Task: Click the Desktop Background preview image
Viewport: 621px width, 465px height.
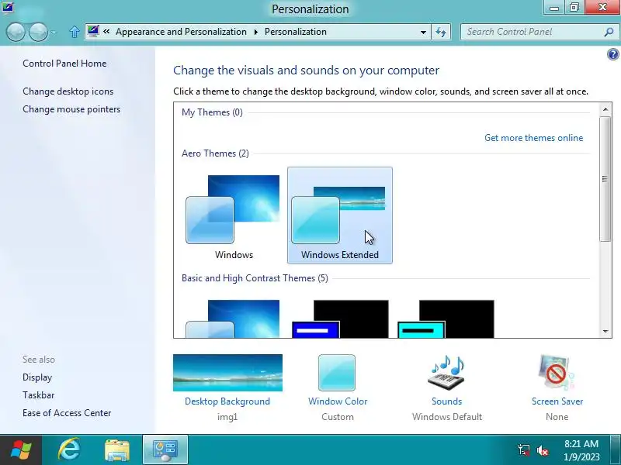Action: pyautogui.click(x=227, y=373)
